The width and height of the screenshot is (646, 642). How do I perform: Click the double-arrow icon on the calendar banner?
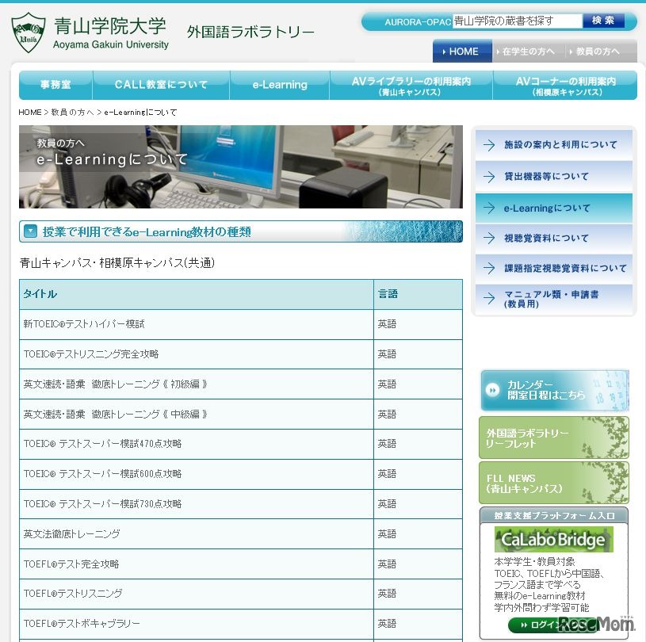coord(492,391)
